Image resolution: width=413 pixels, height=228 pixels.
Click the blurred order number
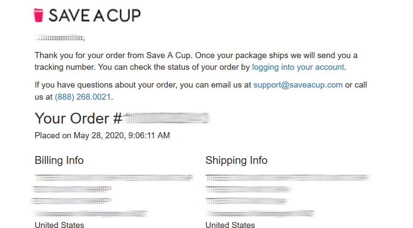pyautogui.click(x=166, y=118)
